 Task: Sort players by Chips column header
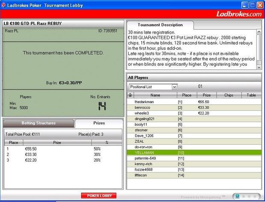click(229, 95)
